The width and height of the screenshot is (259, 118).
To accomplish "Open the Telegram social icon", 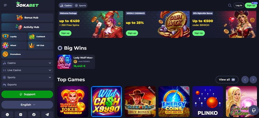I will [x=47, y=115].
